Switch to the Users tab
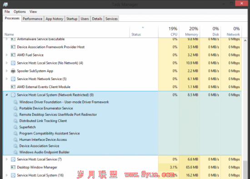The width and height of the screenshot is (250, 179). 85,19
